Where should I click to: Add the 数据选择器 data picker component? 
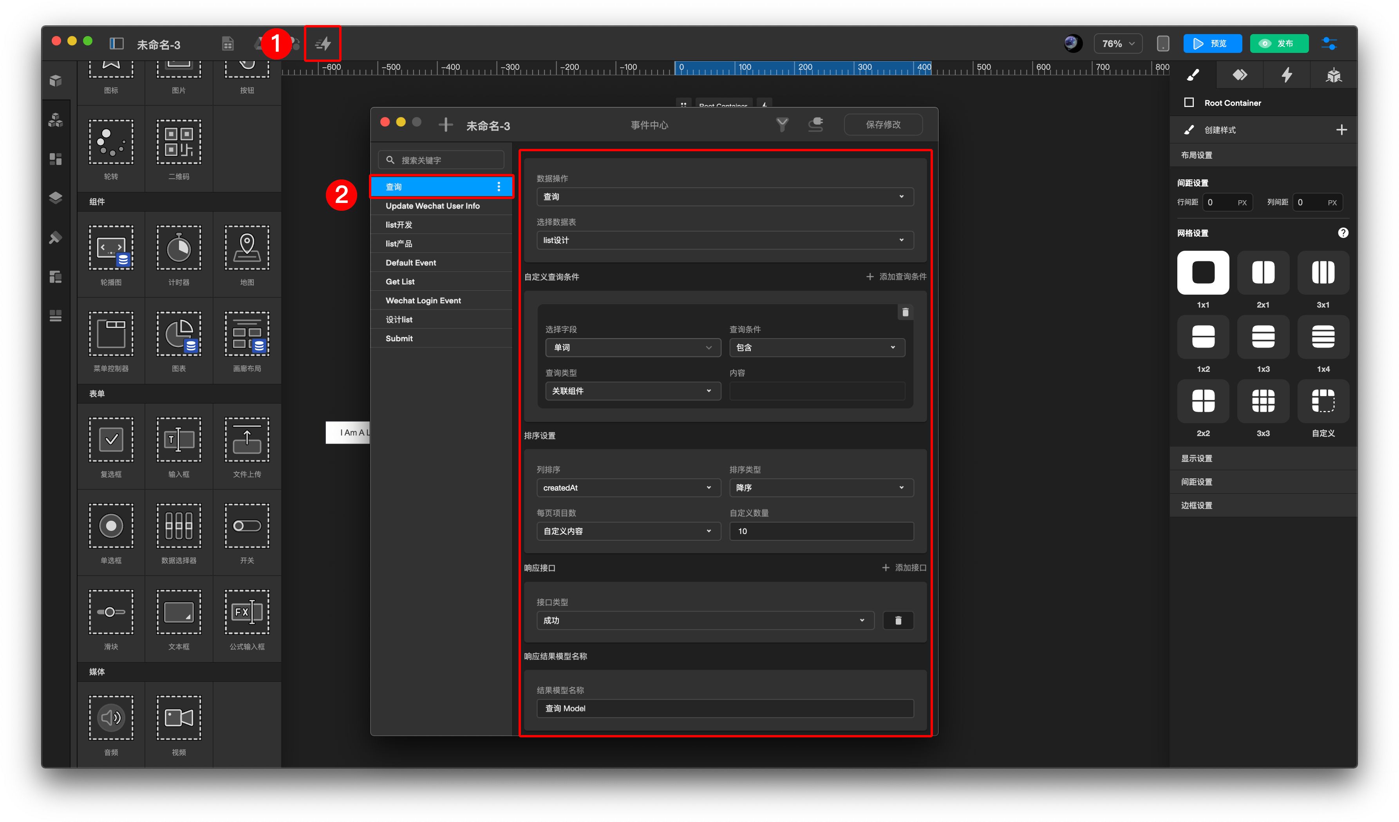click(179, 525)
